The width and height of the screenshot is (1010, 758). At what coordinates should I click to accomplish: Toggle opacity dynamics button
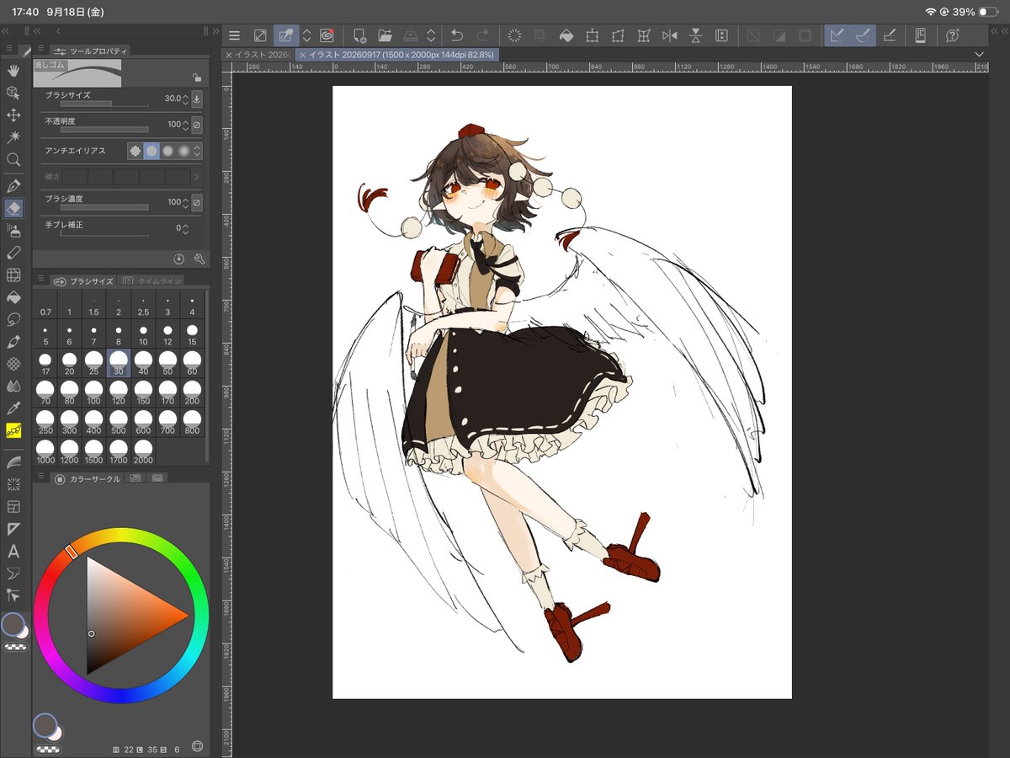197,125
